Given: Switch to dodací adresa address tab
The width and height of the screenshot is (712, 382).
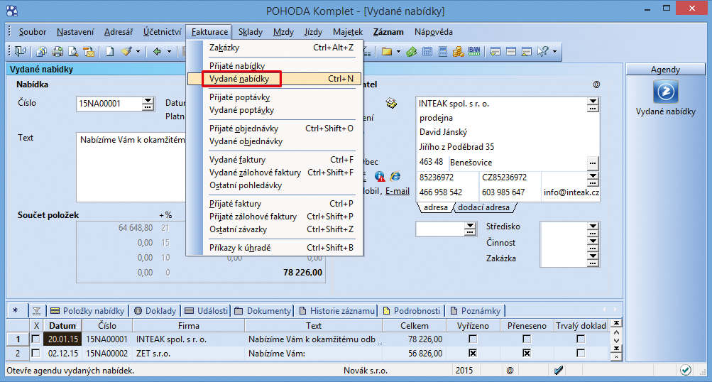Looking at the screenshot, I should tap(484, 207).
